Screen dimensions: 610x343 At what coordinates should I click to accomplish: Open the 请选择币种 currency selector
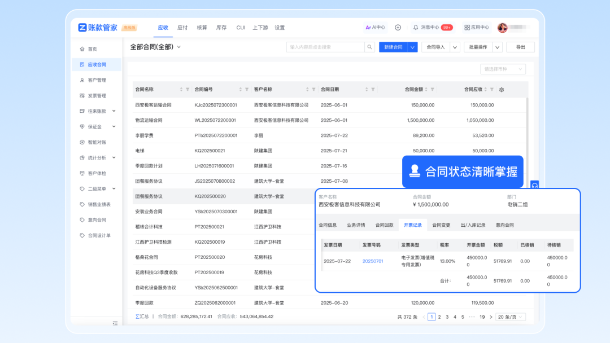(502, 69)
